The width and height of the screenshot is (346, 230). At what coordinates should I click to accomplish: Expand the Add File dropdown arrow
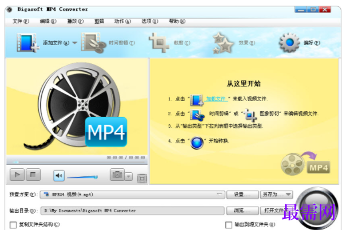click(x=75, y=43)
